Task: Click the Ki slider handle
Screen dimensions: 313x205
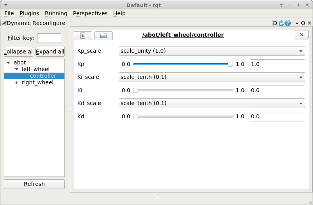Action: pos(135,90)
